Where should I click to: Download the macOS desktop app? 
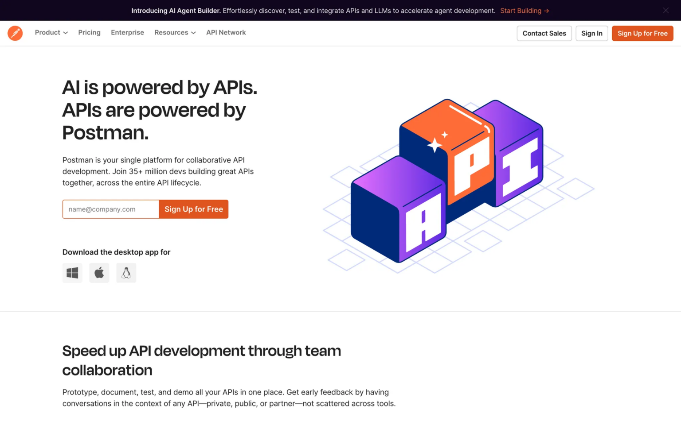tap(99, 273)
